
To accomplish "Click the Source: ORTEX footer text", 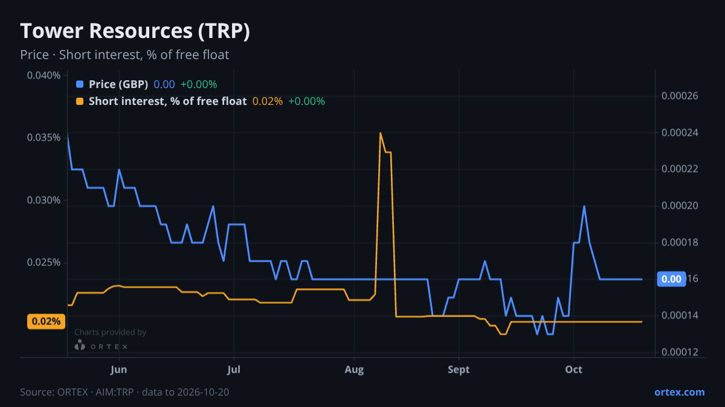I will coord(124,392).
